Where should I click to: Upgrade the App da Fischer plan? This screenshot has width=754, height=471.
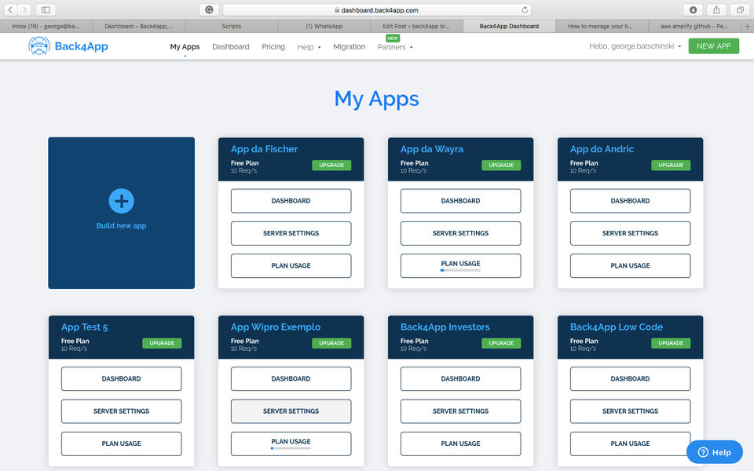331,166
